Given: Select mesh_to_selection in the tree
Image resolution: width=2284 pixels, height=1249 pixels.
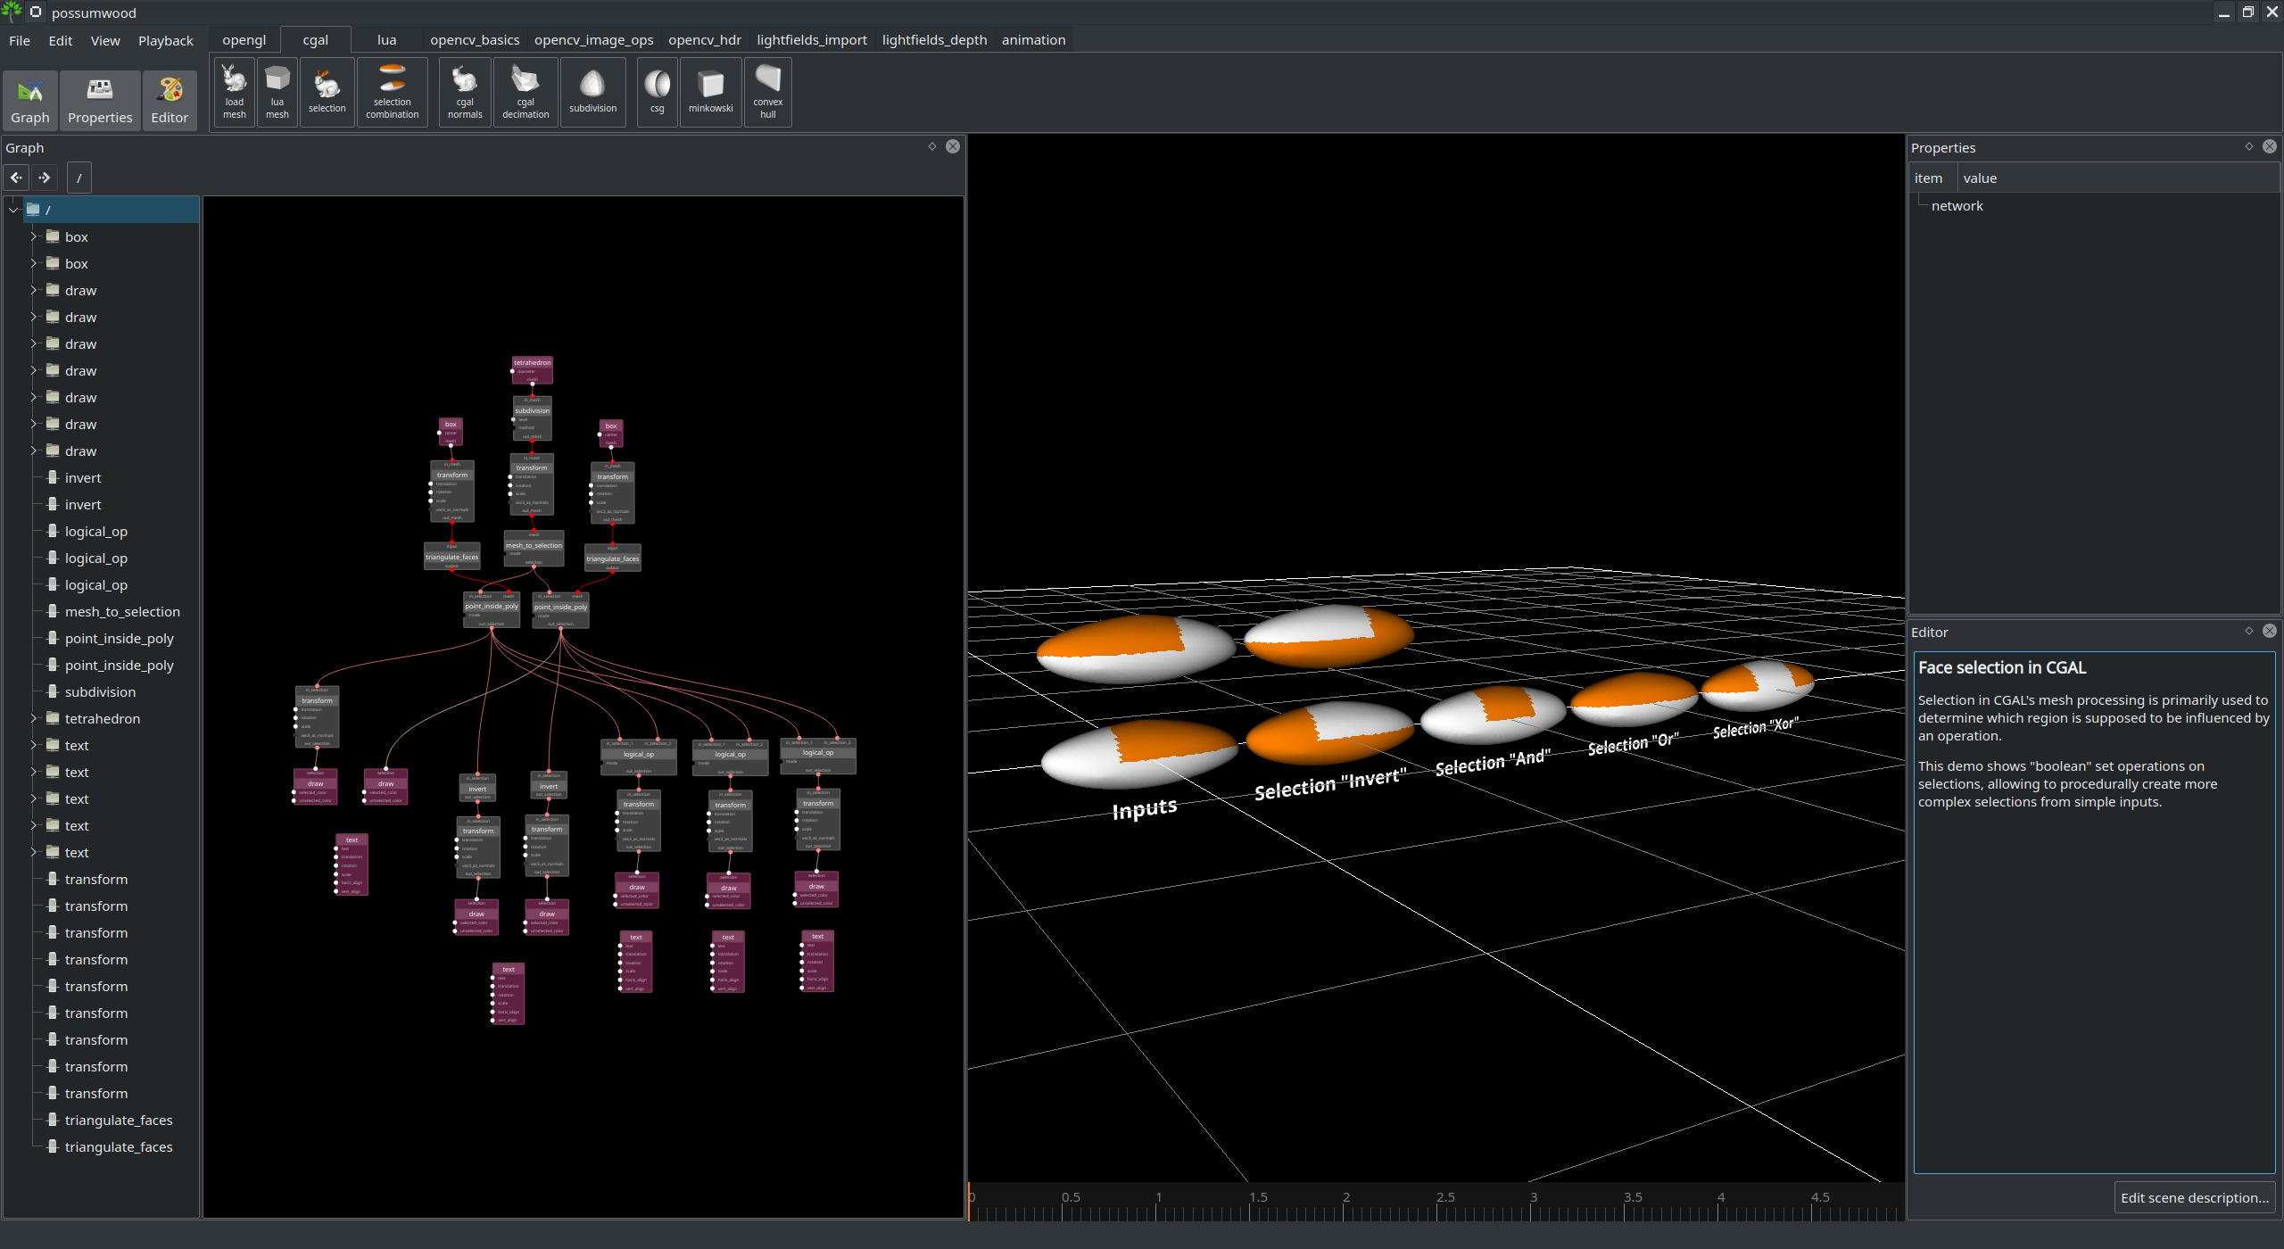Looking at the screenshot, I should coord(122,611).
